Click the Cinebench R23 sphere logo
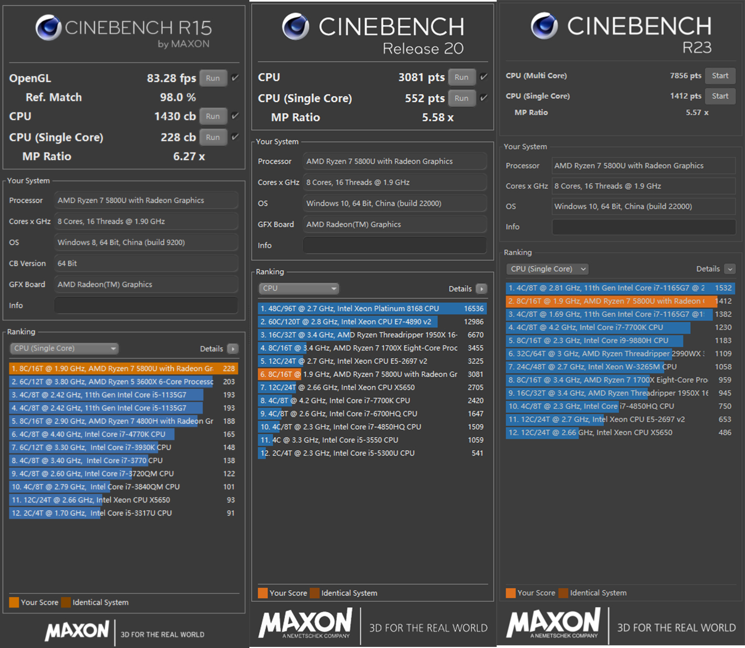The height and width of the screenshot is (648, 745). [x=544, y=26]
